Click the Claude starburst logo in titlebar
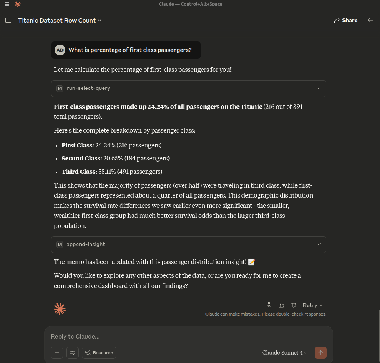 click(x=18, y=4)
